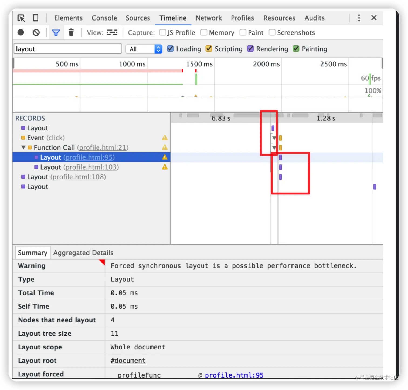This screenshot has width=408, height=390.
Task: Open the Console tab
Action: point(104,18)
